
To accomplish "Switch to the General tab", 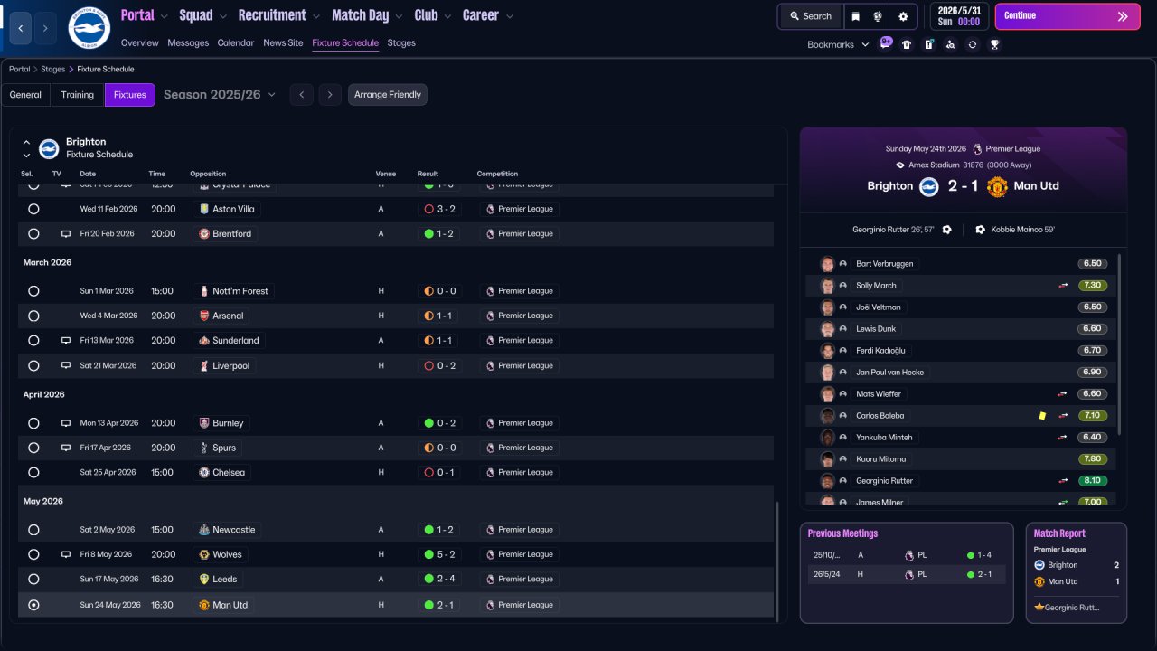I will pos(25,95).
